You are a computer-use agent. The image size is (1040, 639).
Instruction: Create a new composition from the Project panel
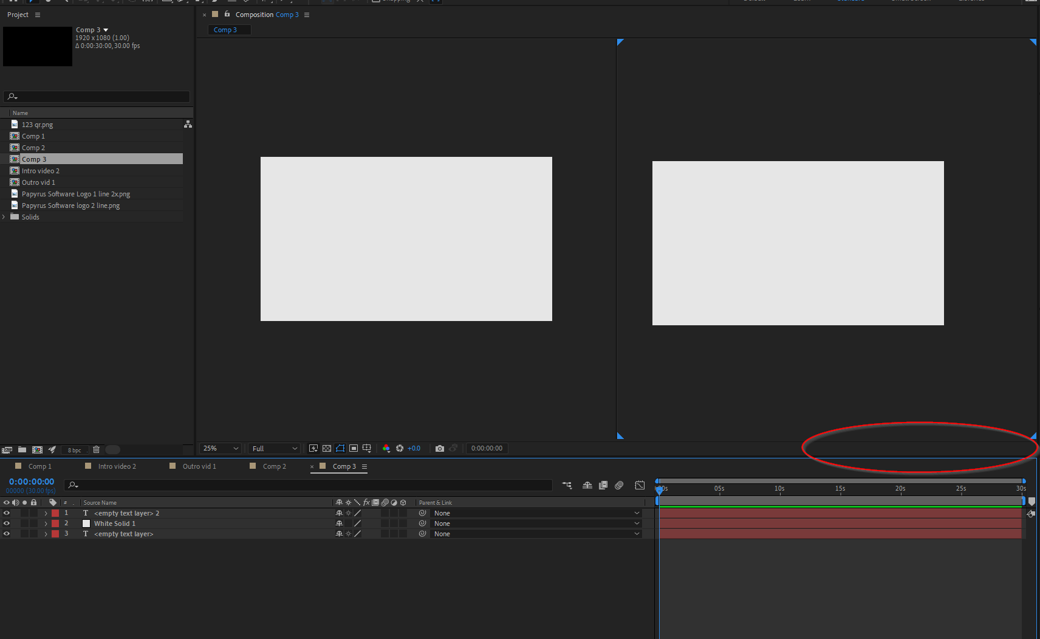click(38, 450)
